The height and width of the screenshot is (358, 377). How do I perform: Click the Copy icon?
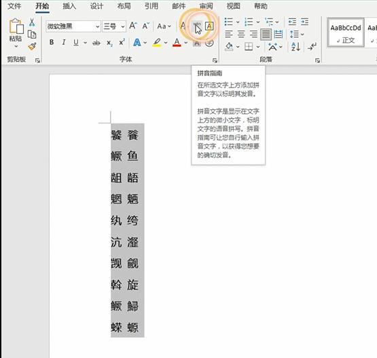coord(32,35)
